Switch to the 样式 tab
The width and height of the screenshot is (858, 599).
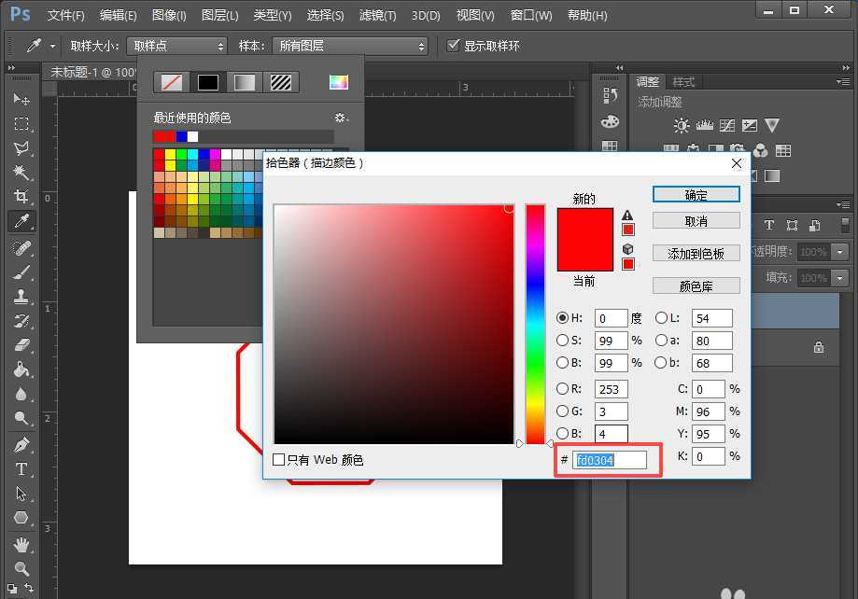[x=682, y=81]
